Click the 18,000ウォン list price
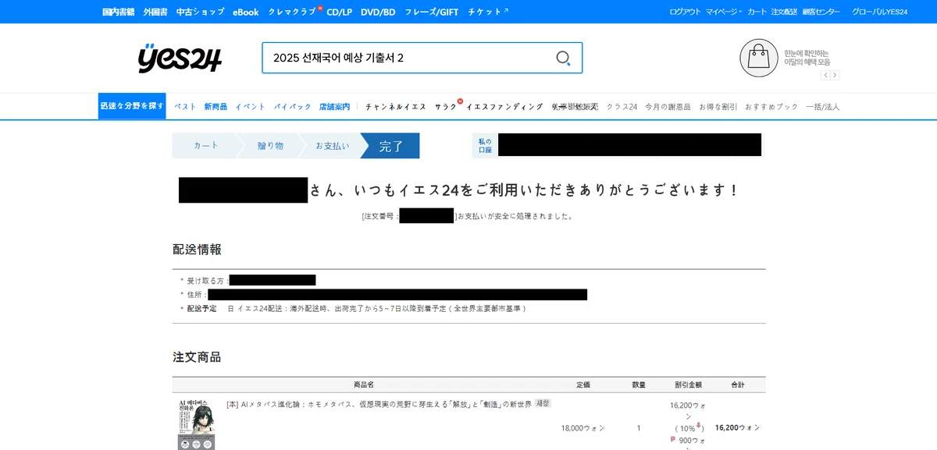This screenshot has height=450, width=937. [583, 427]
